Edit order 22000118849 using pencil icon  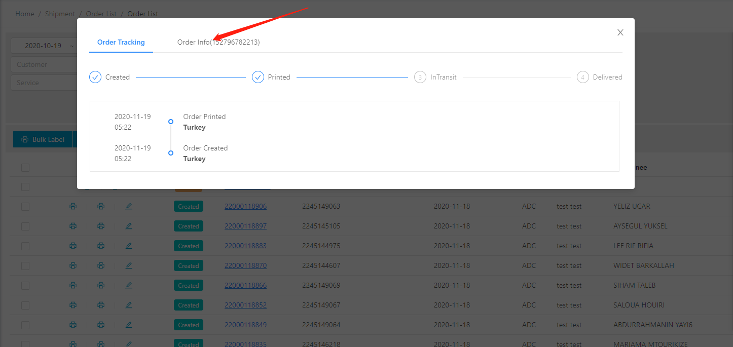[x=129, y=325]
